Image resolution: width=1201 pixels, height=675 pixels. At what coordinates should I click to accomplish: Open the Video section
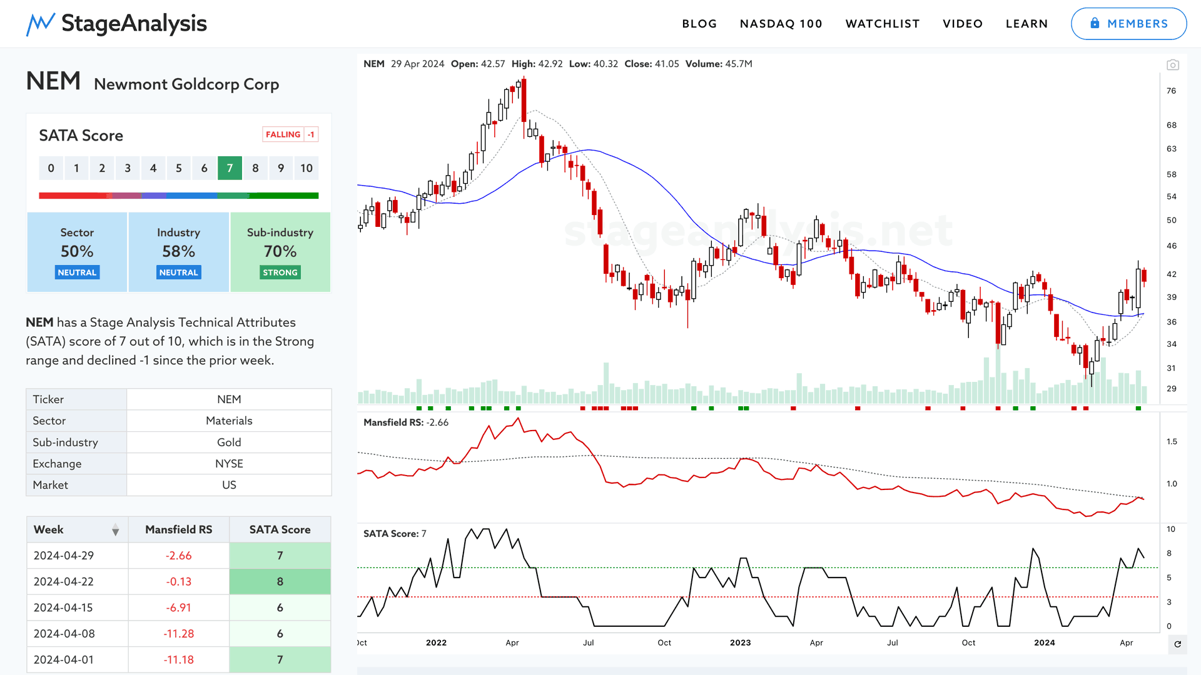963,24
